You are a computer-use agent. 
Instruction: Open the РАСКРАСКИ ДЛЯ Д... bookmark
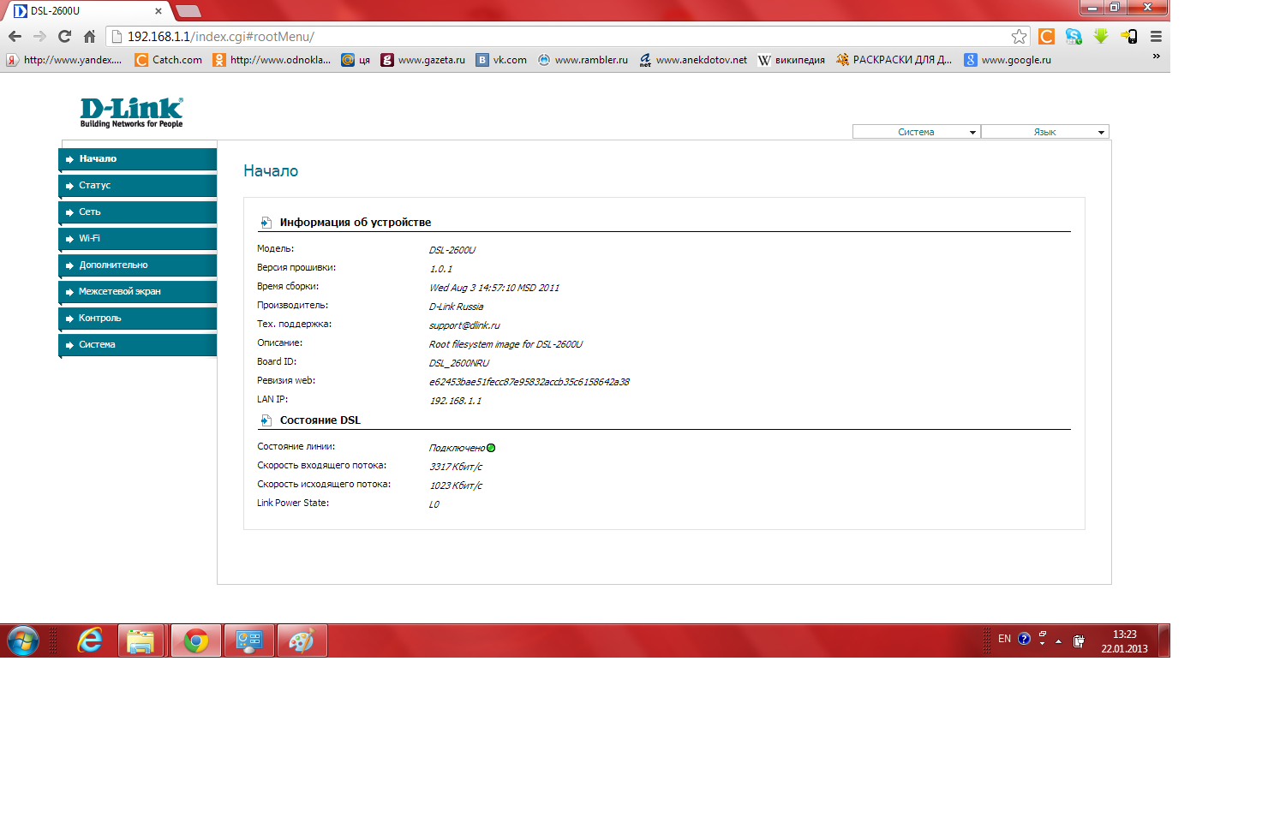(x=894, y=60)
